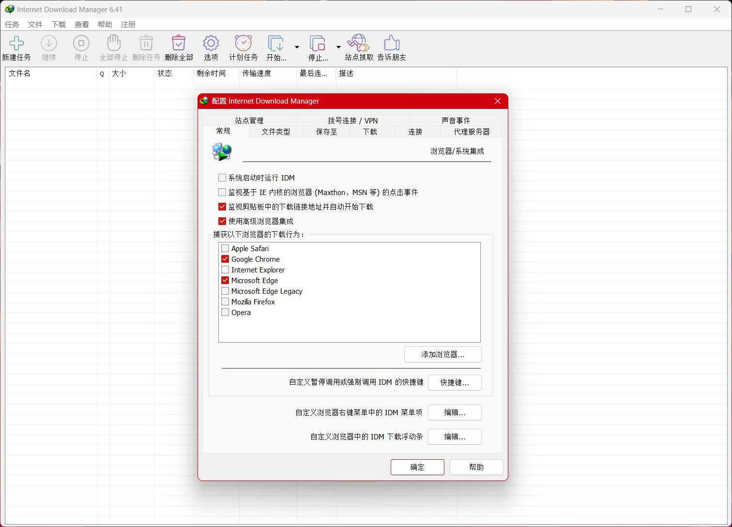Click the Q column header

(103, 74)
